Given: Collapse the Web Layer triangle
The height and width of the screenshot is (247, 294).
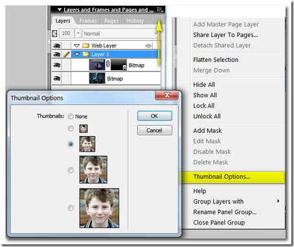Looking at the screenshot, I should 77,45.
